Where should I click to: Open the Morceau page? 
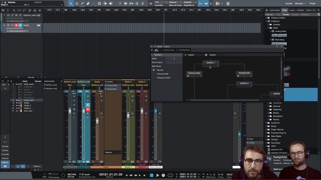tap(299, 3)
